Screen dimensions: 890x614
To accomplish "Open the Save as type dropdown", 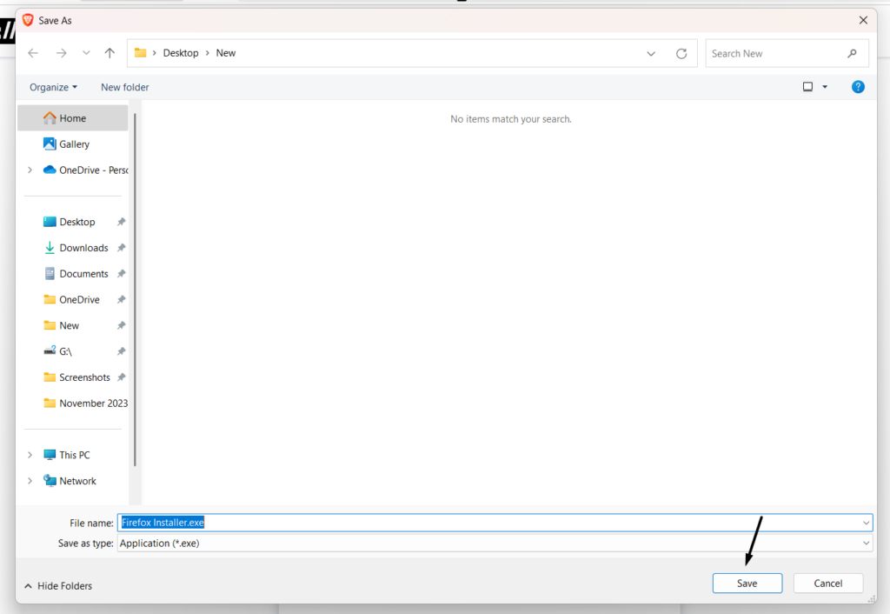I will [866, 543].
